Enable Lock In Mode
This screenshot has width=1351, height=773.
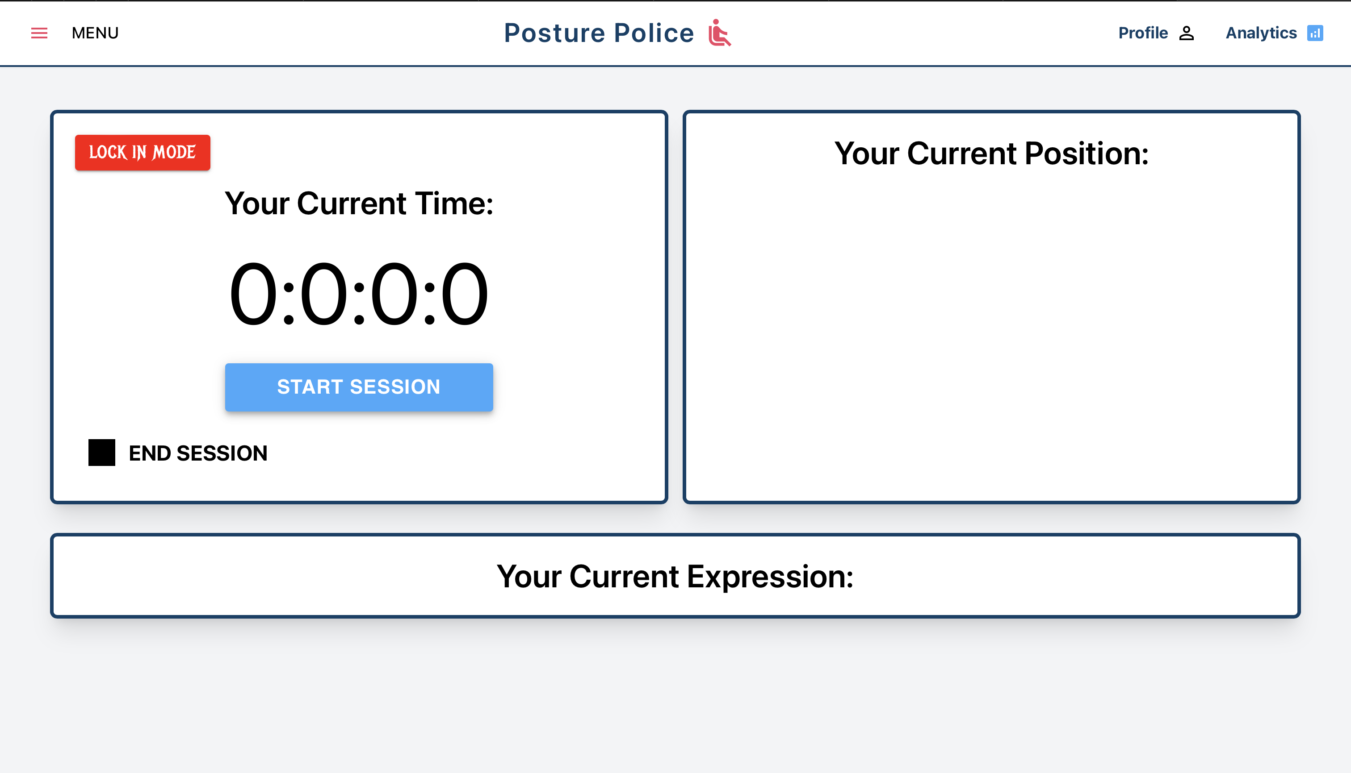(x=143, y=152)
